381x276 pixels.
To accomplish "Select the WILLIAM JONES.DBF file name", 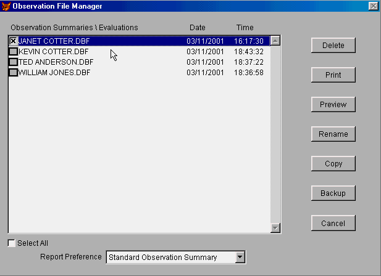I will [54, 73].
